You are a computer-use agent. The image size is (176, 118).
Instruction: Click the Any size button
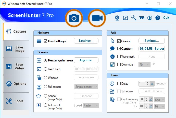tap(86, 60)
